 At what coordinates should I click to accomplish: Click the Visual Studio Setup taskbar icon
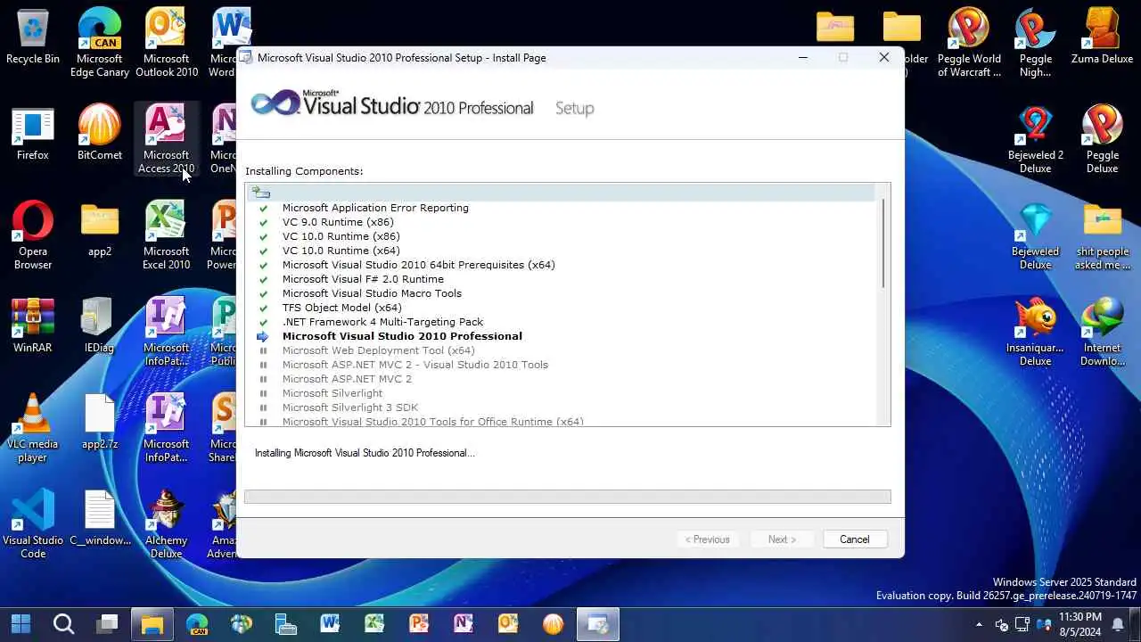tap(597, 623)
